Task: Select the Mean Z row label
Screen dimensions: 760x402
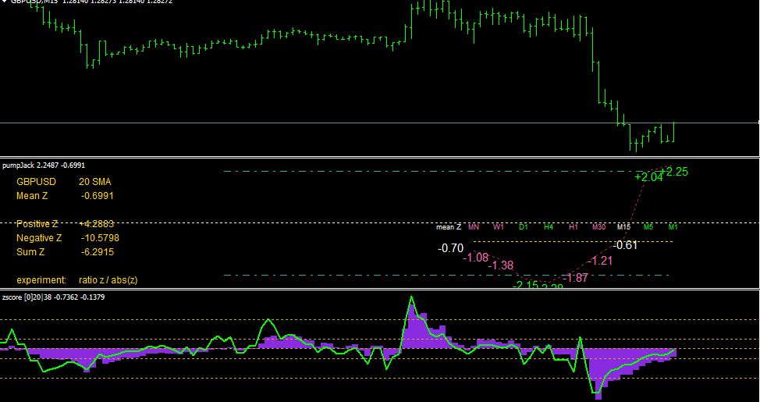Action: coord(32,196)
